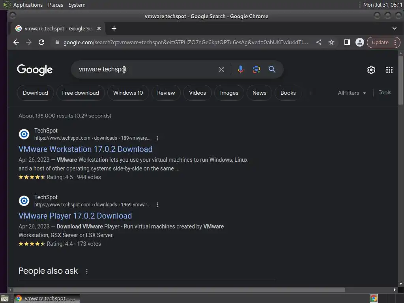Open Google quick settings gear
Image resolution: width=404 pixels, height=303 pixels.
click(x=371, y=70)
